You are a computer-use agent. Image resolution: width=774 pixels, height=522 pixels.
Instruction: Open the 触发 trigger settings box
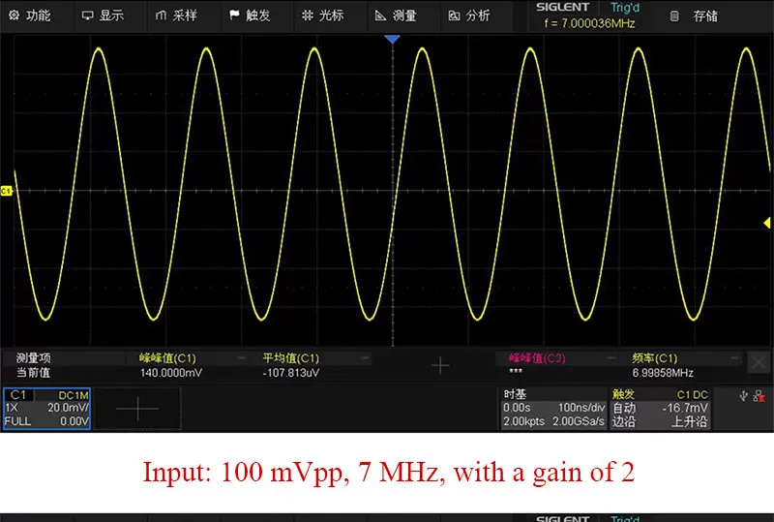coord(660,409)
